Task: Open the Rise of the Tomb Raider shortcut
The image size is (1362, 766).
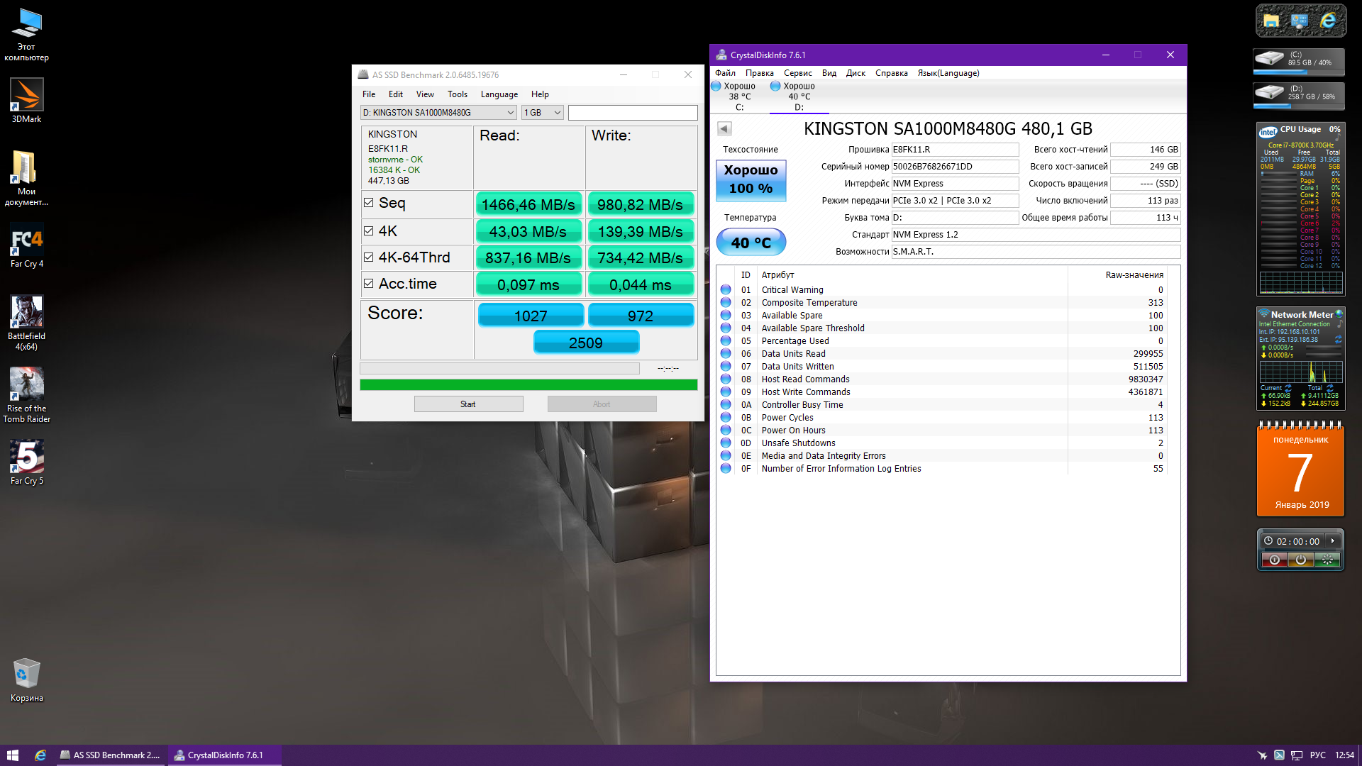Action: point(26,394)
